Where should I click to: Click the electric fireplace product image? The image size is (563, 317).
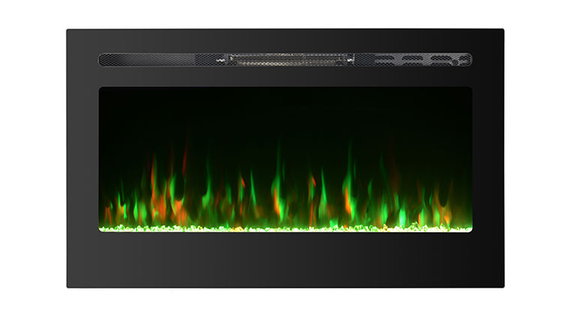pos(285,158)
